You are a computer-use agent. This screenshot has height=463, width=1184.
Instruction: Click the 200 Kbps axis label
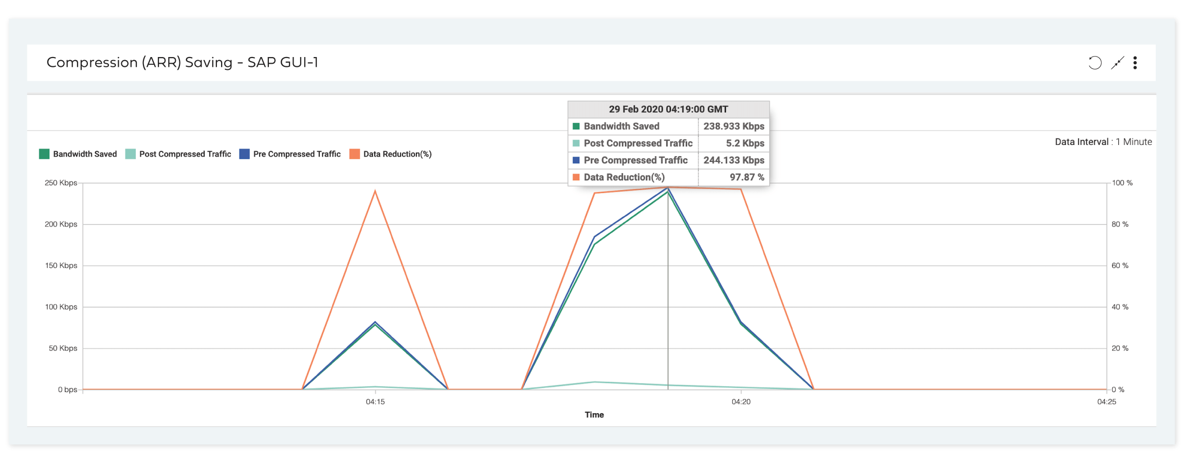click(61, 224)
